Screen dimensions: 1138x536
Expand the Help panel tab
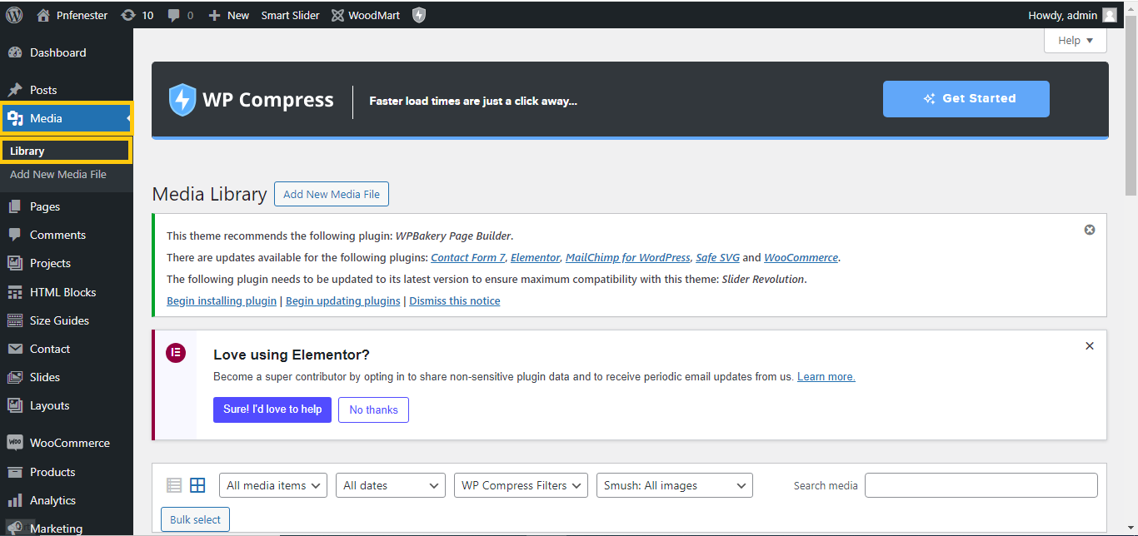tap(1075, 41)
